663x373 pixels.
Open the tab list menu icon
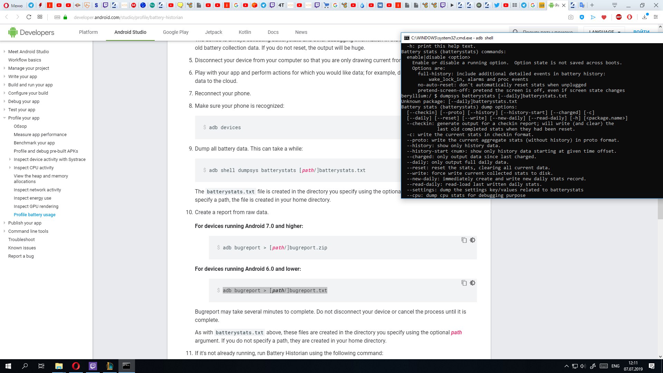(x=615, y=5)
